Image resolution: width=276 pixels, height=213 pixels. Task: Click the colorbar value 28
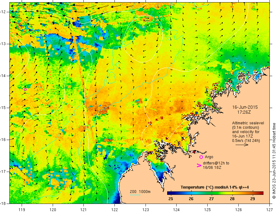(232, 199)
